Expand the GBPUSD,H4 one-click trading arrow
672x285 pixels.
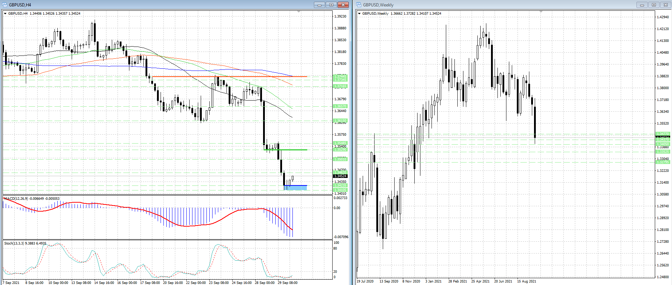click(x=5, y=14)
